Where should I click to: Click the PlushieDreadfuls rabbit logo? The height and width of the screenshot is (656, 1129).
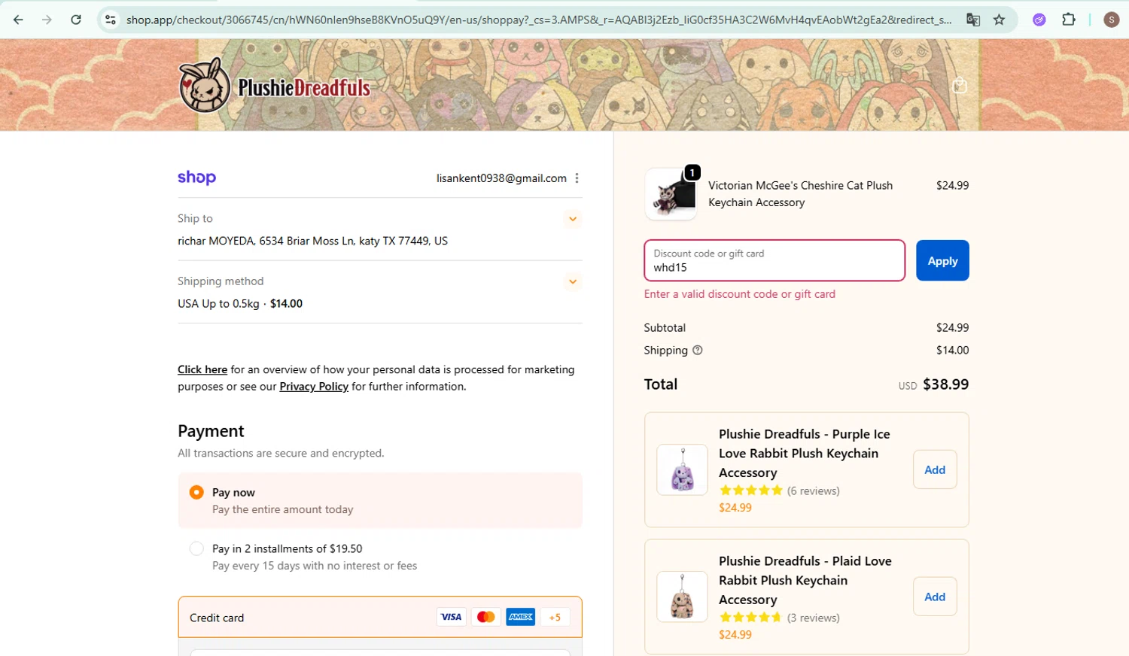275,85
